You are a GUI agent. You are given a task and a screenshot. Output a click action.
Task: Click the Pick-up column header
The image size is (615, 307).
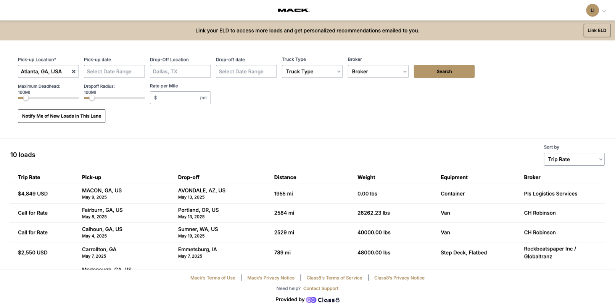tap(92, 177)
